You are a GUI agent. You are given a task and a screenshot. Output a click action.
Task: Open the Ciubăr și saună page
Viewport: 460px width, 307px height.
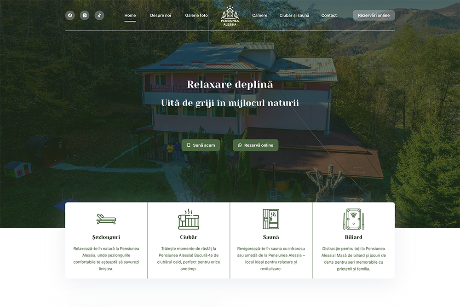295,15
